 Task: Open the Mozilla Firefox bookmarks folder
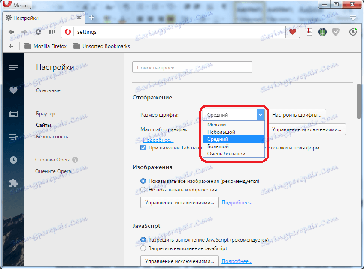(x=45, y=46)
